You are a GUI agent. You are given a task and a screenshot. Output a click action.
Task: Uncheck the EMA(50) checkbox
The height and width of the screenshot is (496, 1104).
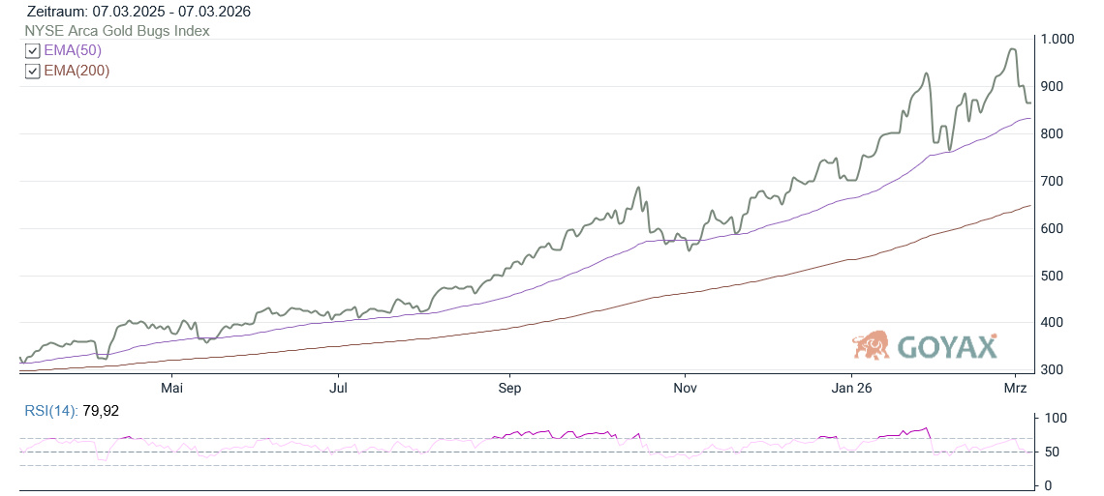click(32, 50)
